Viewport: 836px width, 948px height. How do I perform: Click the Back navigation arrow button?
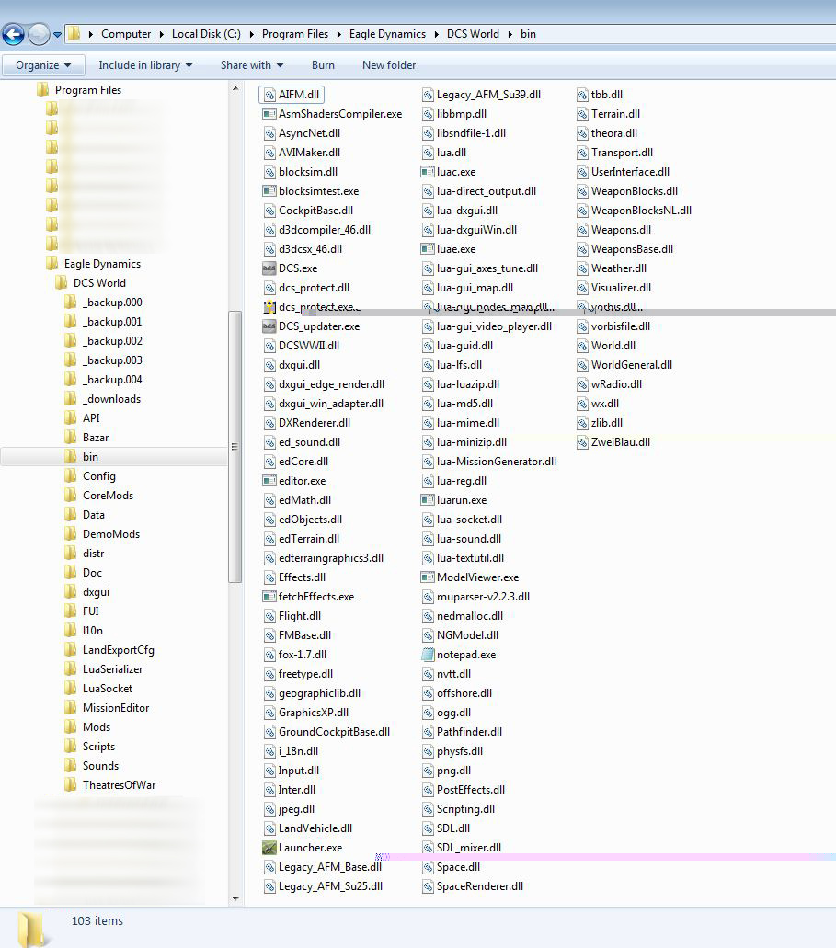[14, 35]
